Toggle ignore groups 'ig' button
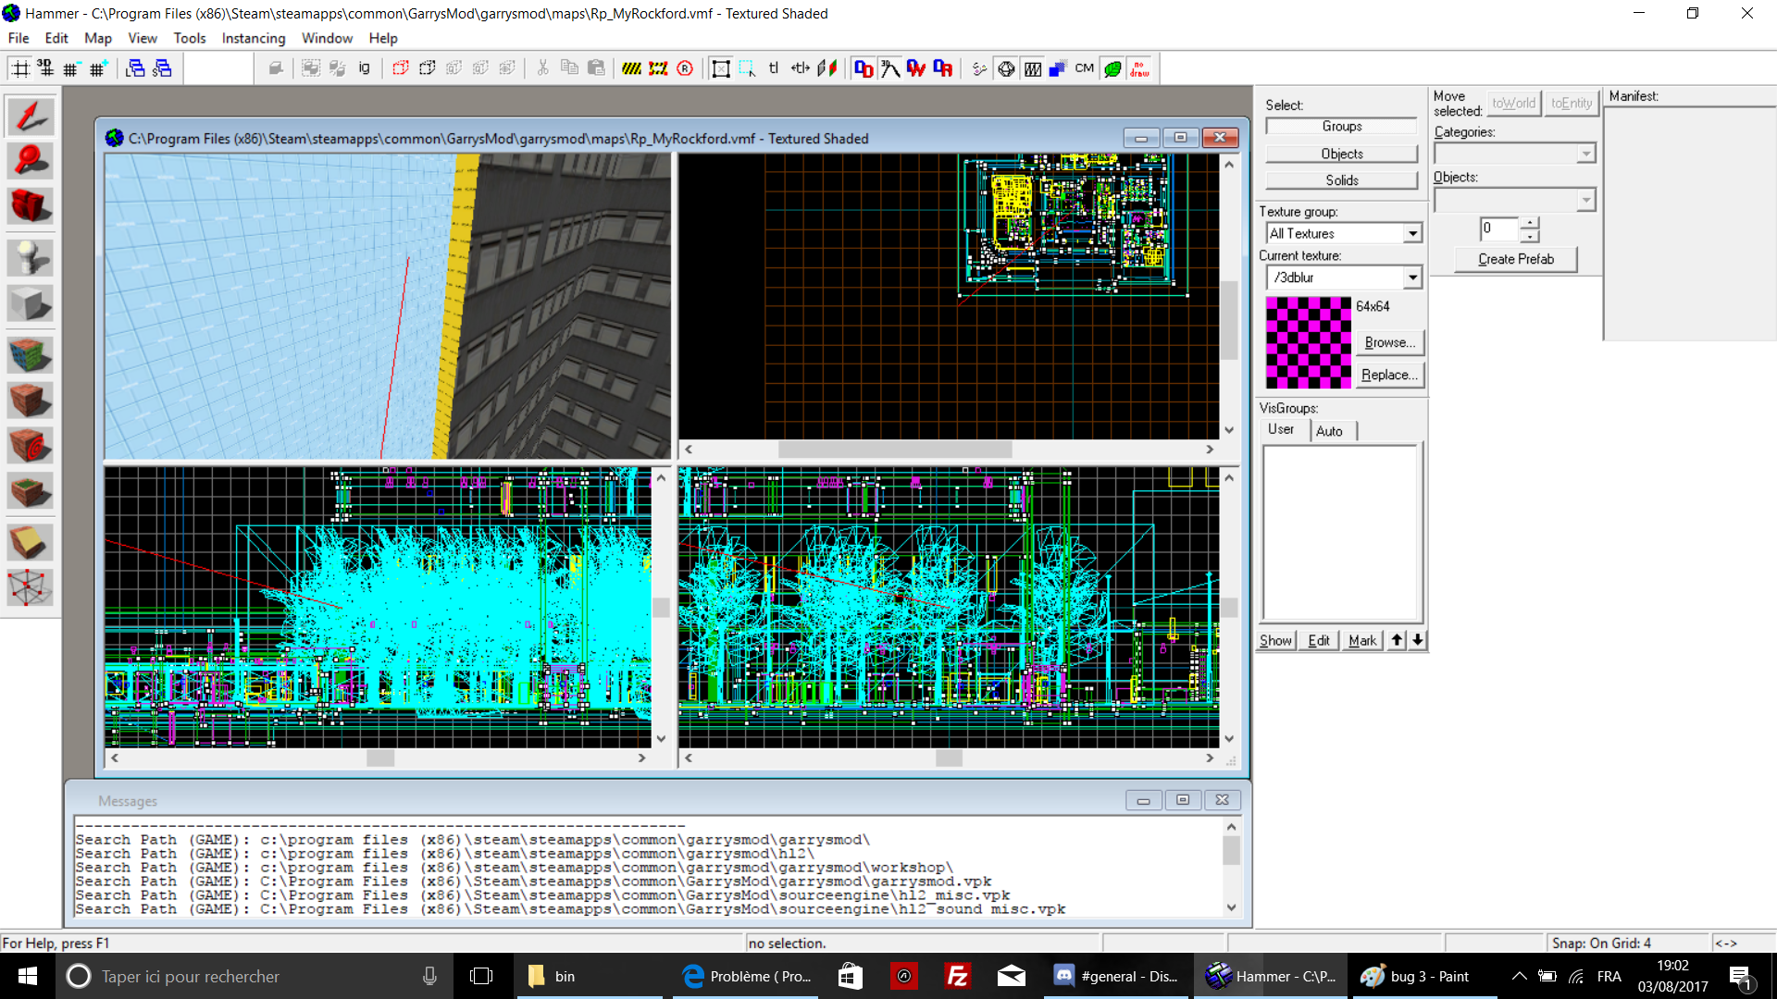The image size is (1777, 999). coord(364,68)
